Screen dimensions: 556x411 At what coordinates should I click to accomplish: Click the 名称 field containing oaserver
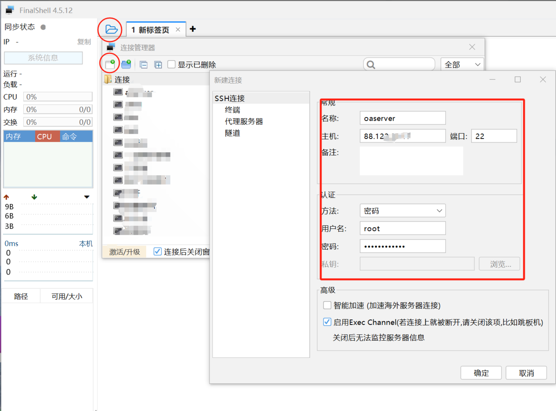[x=403, y=118]
